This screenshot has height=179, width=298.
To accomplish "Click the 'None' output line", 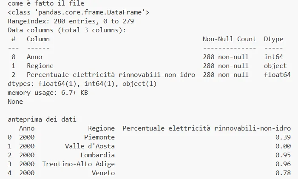I will pyautogui.click(x=15, y=102).
